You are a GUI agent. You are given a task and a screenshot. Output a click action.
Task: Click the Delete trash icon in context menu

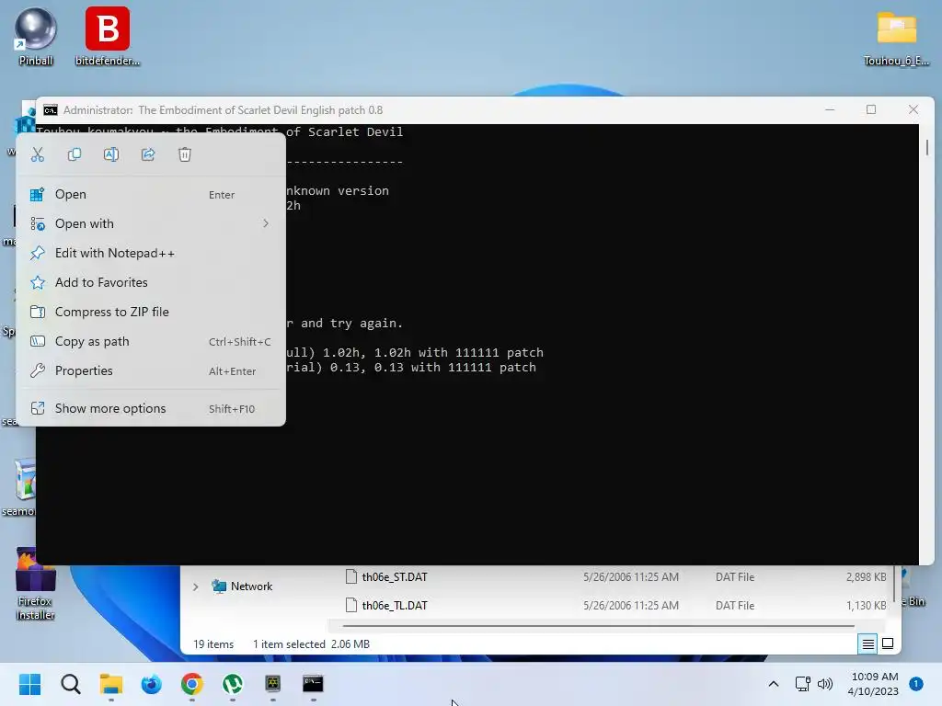(184, 154)
